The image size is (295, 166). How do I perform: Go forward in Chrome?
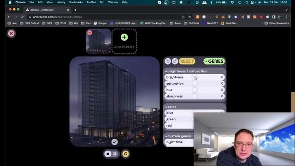click(16, 17)
